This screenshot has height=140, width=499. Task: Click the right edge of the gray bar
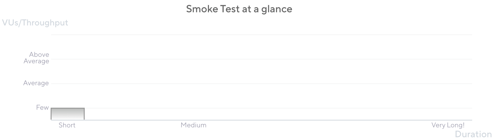point(84,114)
